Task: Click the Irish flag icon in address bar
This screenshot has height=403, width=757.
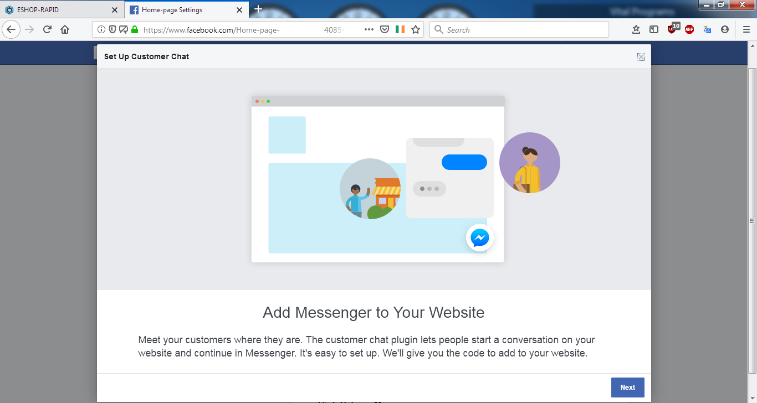Action: (x=400, y=30)
